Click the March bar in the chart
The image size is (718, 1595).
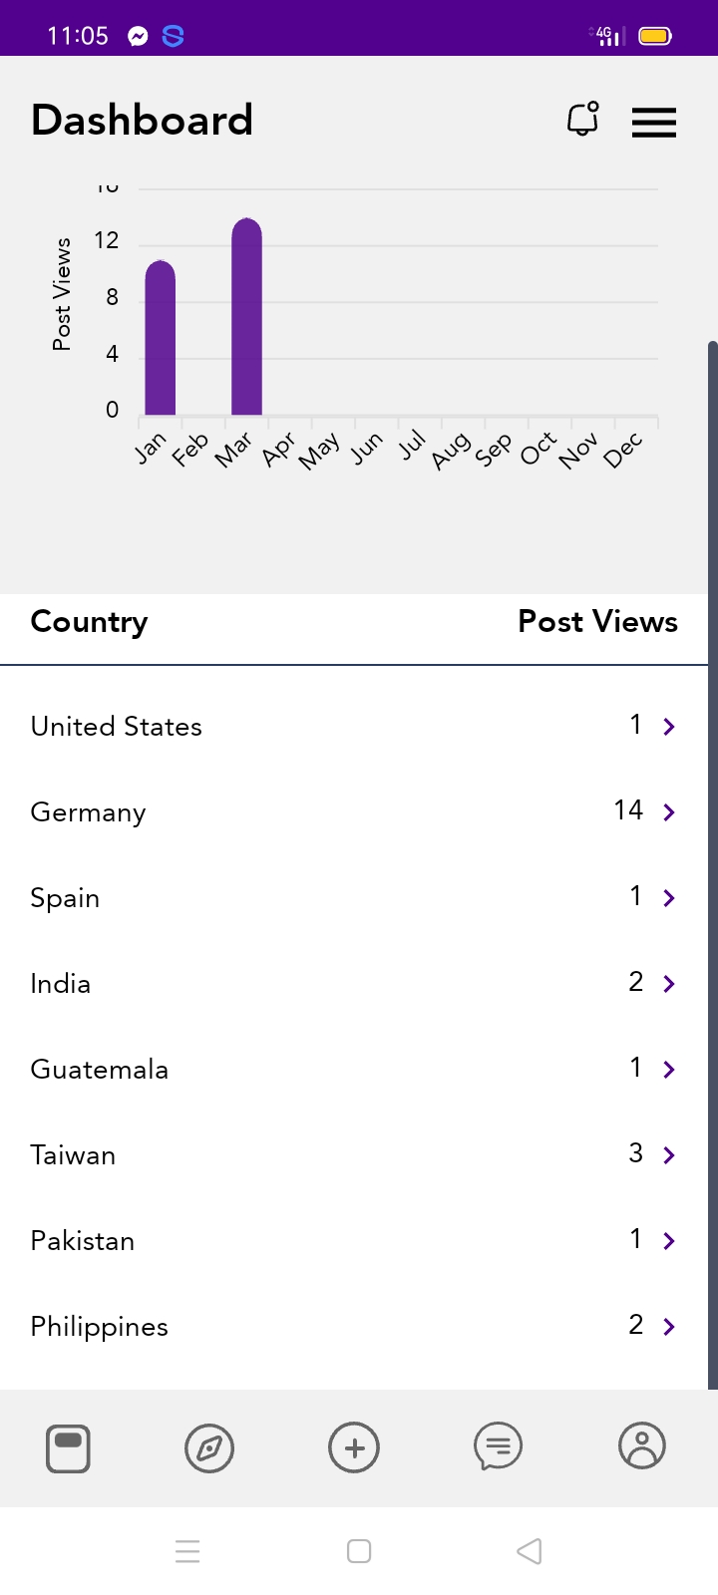click(x=246, y=316)
